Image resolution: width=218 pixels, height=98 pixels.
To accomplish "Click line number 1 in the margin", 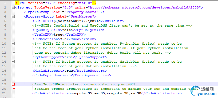I will (x=5, y=3).
